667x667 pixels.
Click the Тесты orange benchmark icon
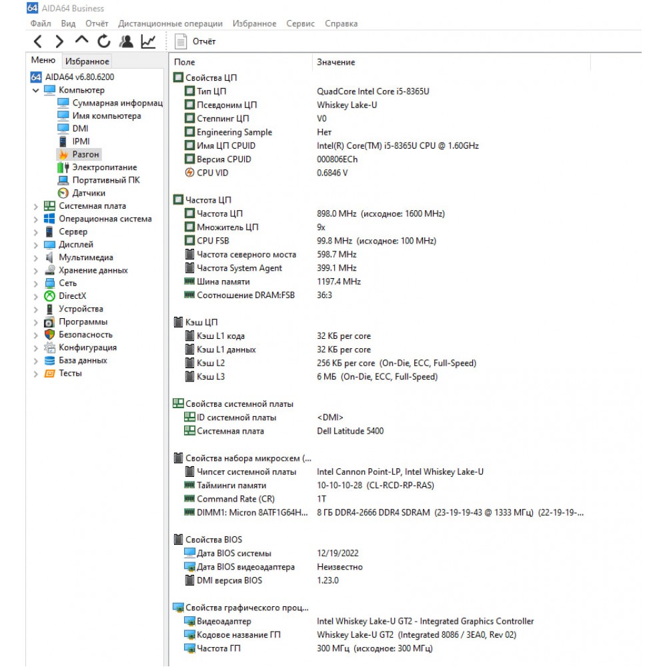(x=50, y=374)
